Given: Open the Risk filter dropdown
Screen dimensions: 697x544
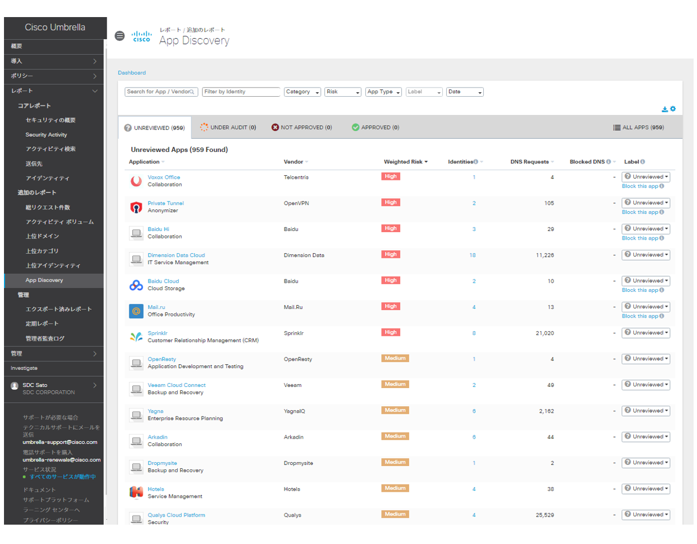Looking at the screenshot, I should click(x=343, y=92).
